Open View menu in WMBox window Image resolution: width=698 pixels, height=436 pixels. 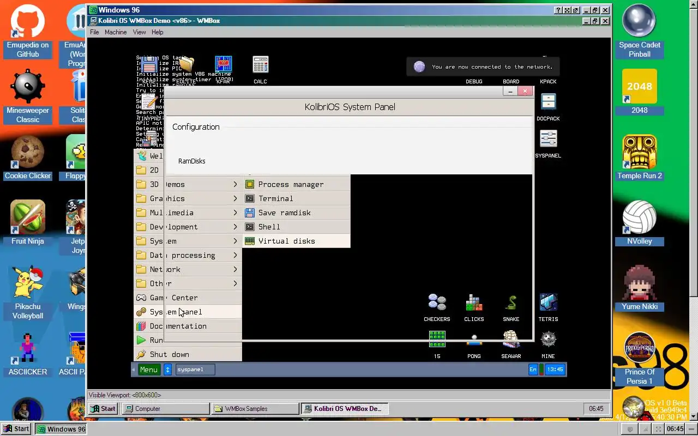[139, 32]
